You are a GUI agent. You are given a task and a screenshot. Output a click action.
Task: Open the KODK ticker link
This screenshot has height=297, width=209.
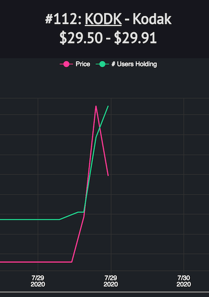(x=104, y=19)
